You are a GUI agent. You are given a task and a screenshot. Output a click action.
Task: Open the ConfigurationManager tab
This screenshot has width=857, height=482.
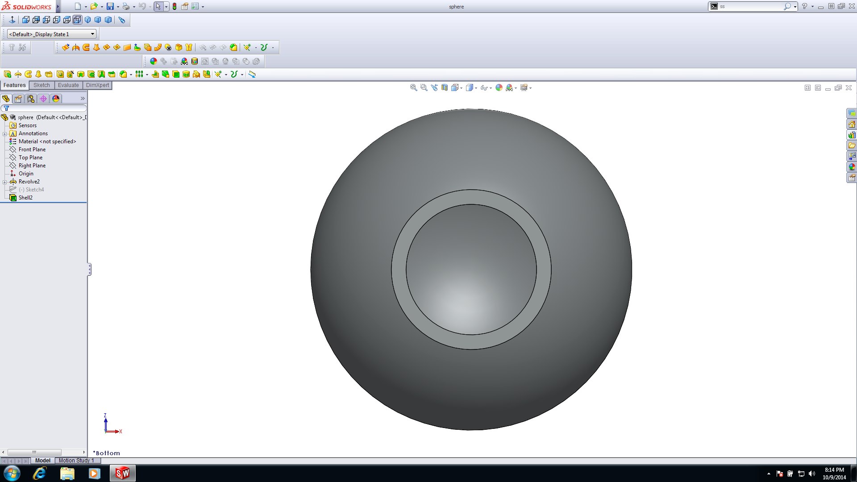31,99
